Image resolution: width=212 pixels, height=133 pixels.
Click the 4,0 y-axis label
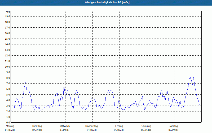click(8, 100)
